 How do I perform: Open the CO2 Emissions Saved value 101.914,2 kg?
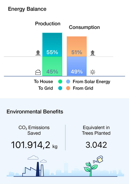pos(34,145)
